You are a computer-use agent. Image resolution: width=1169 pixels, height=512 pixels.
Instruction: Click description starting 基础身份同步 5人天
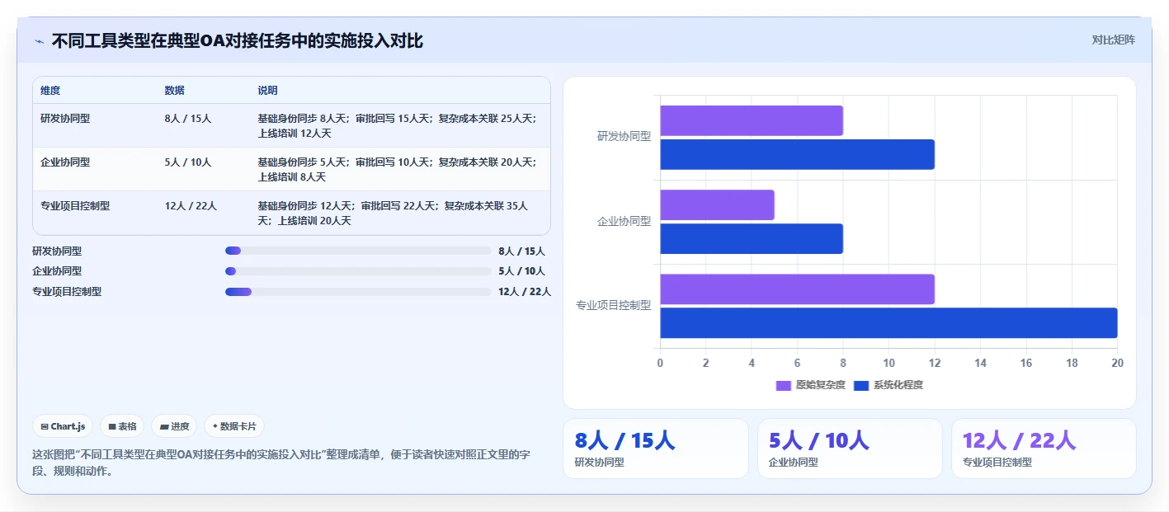(397, 169)
